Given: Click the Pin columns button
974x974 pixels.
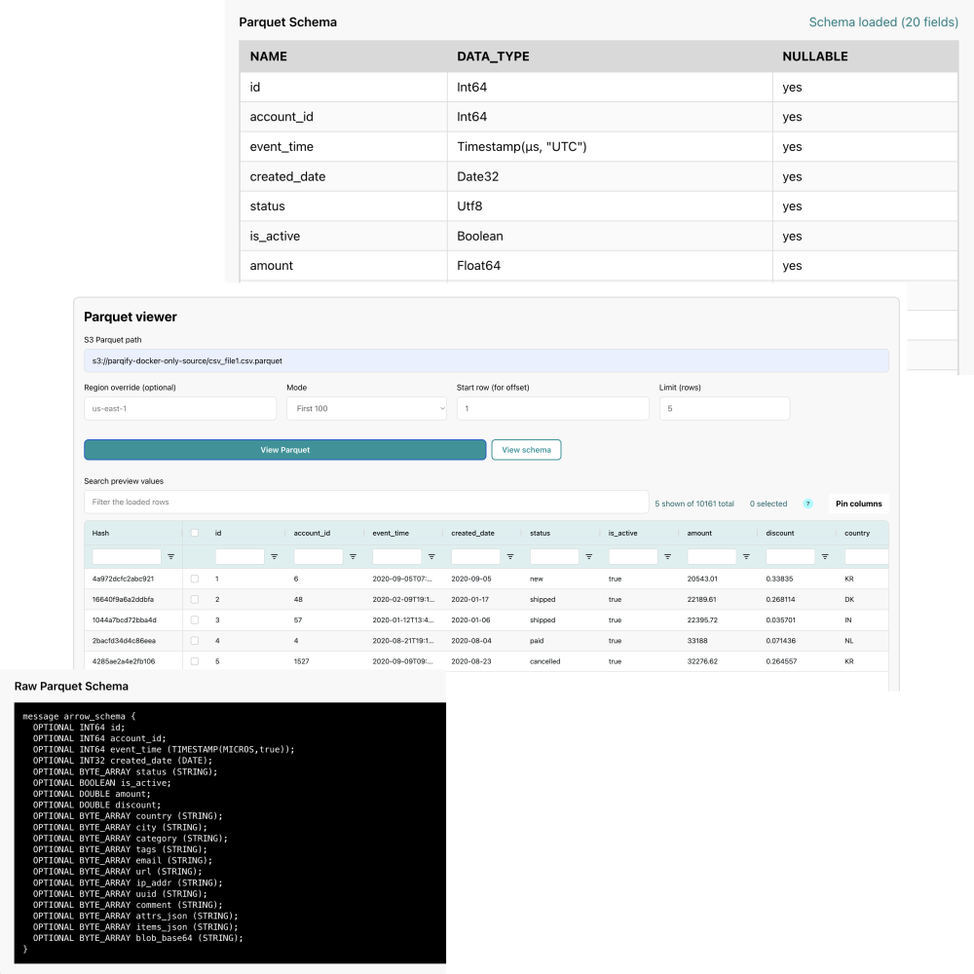Looking at the screenshot, I should click(x=858, y=504).
